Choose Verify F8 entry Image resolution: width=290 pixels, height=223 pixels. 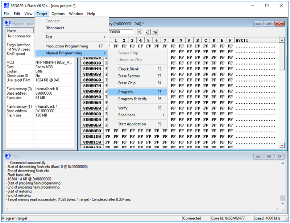click(x=138, y=108)
